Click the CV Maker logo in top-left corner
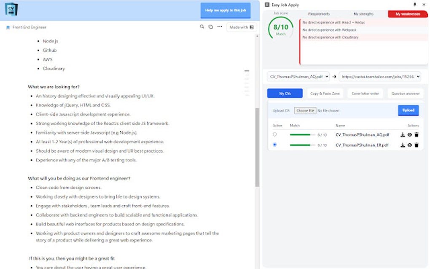The height and width of the screenshot is (269, 430). point(11,10)
